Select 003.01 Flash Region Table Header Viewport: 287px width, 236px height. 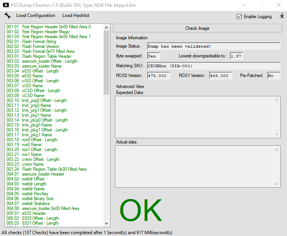[39, 56]
